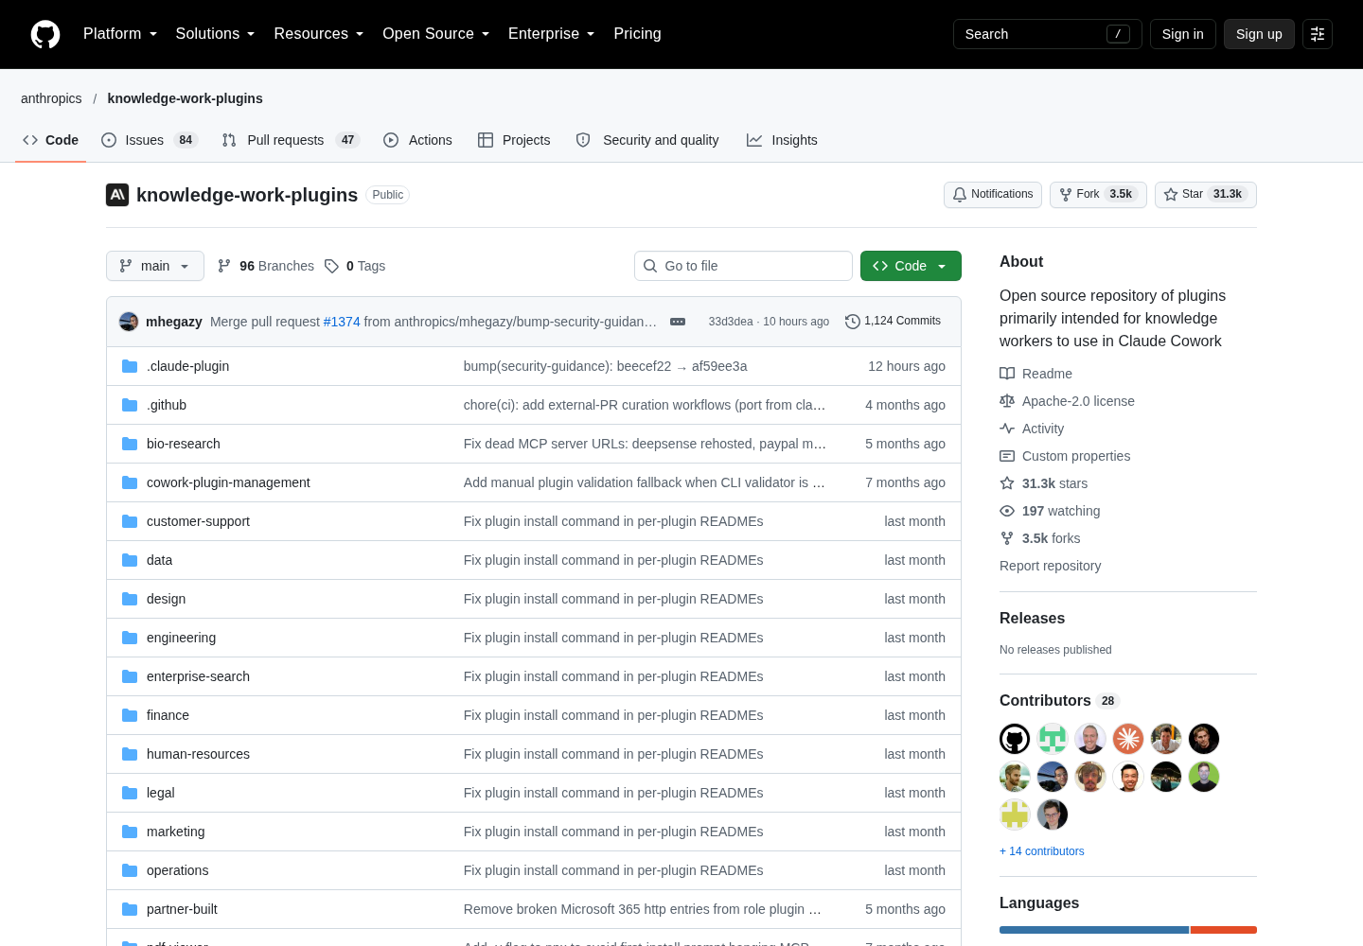Switch to the Code tab
This screenshot has width=1363, height=946.
pos(51,140)
